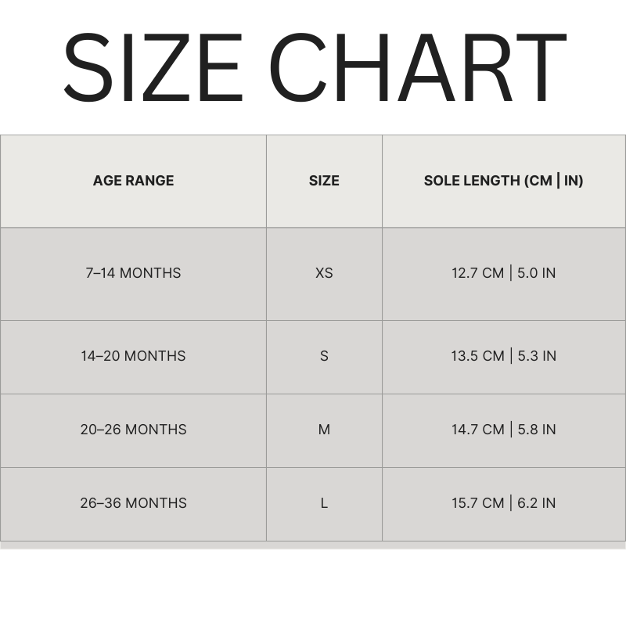
Task: Select the 7–14 MONTHS cell
Action: [x=133, y=273]
